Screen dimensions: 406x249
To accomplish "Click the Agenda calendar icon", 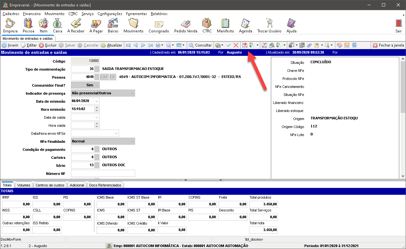I will tap(246, 25).
